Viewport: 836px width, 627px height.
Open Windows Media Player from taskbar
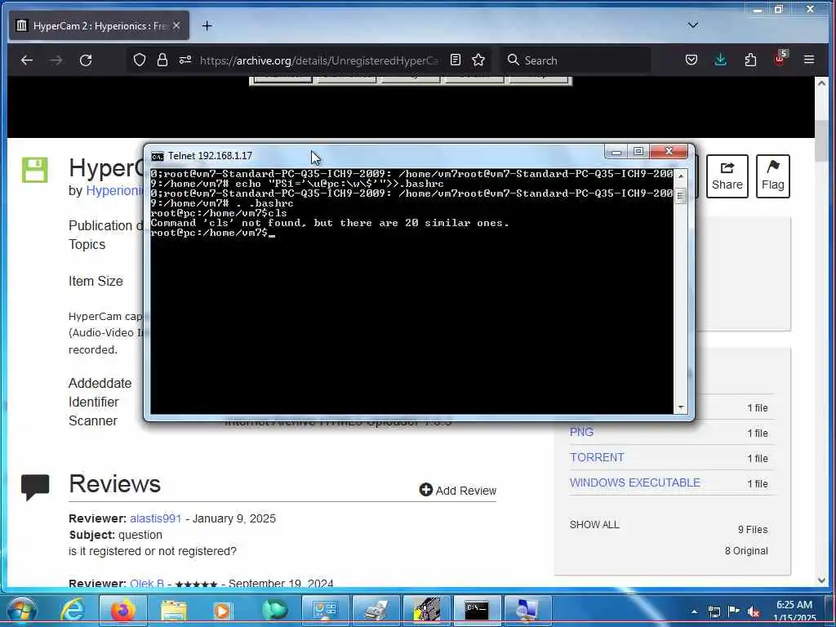[223, 611]
